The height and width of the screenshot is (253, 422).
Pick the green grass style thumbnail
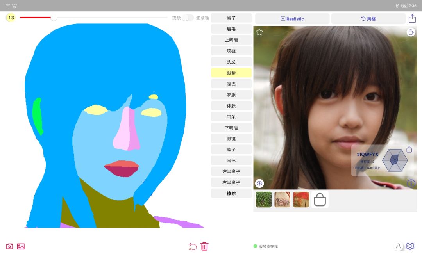pos(263,200)
